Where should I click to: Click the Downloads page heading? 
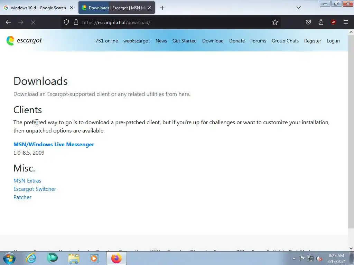point(40,81)
